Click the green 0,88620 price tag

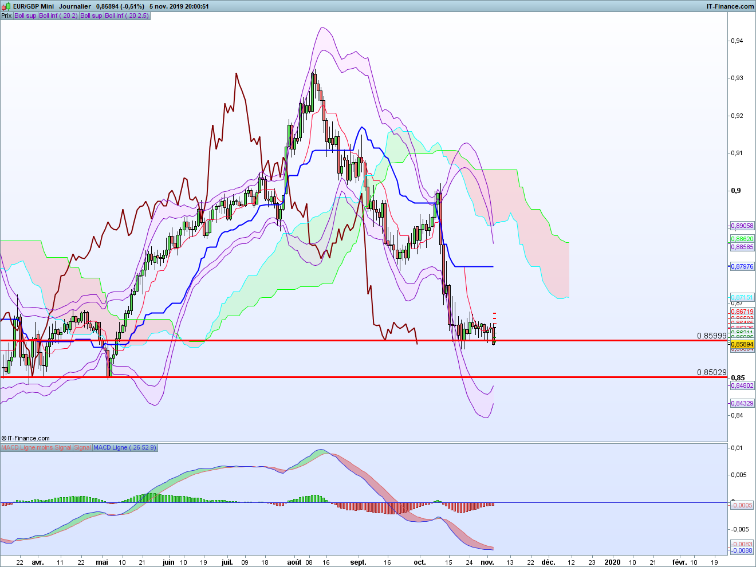(x=742, y=239)
